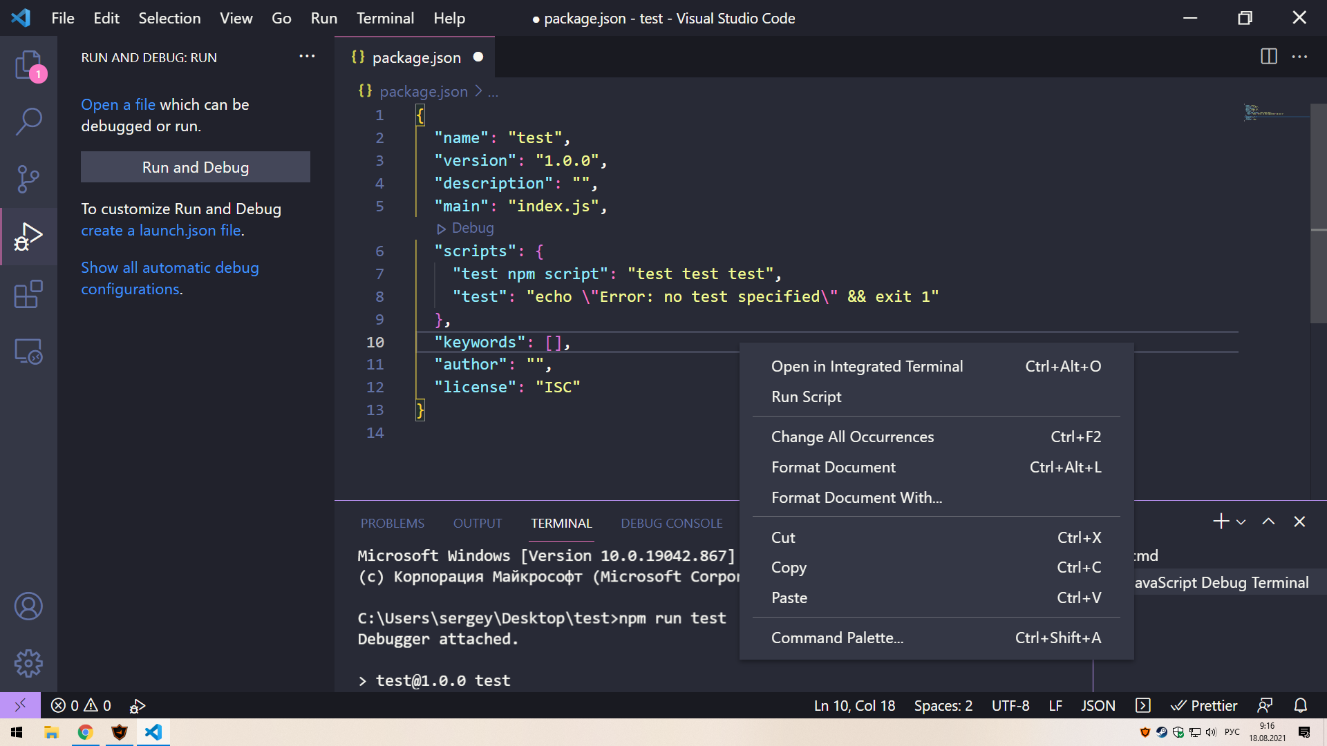Create a new terminal with the plus icon
1327x746 pixels.
(1221, 522)
